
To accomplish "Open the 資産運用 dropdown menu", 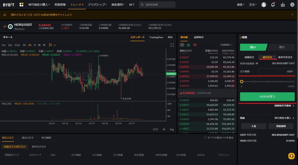I will point(118,5).
